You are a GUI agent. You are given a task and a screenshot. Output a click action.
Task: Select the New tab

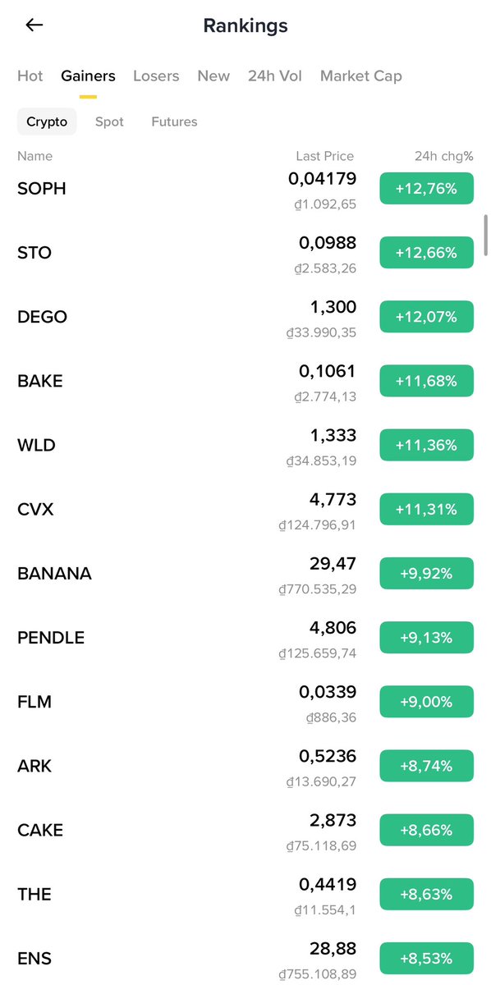213,76
